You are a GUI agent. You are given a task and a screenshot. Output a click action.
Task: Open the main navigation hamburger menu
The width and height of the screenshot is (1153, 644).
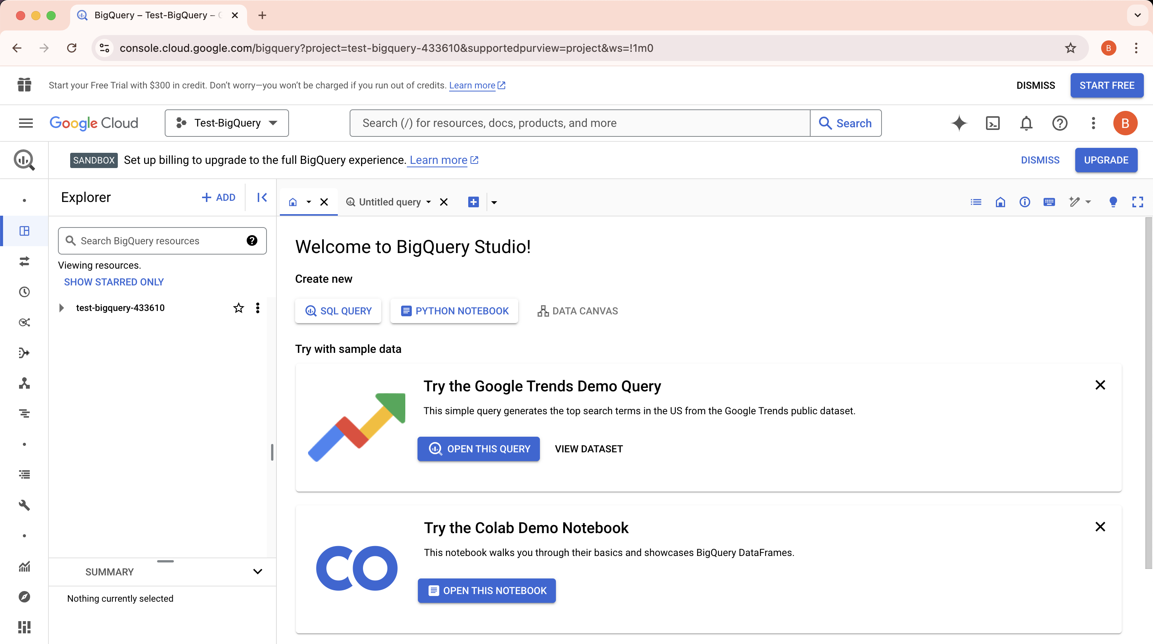(26, 123)
